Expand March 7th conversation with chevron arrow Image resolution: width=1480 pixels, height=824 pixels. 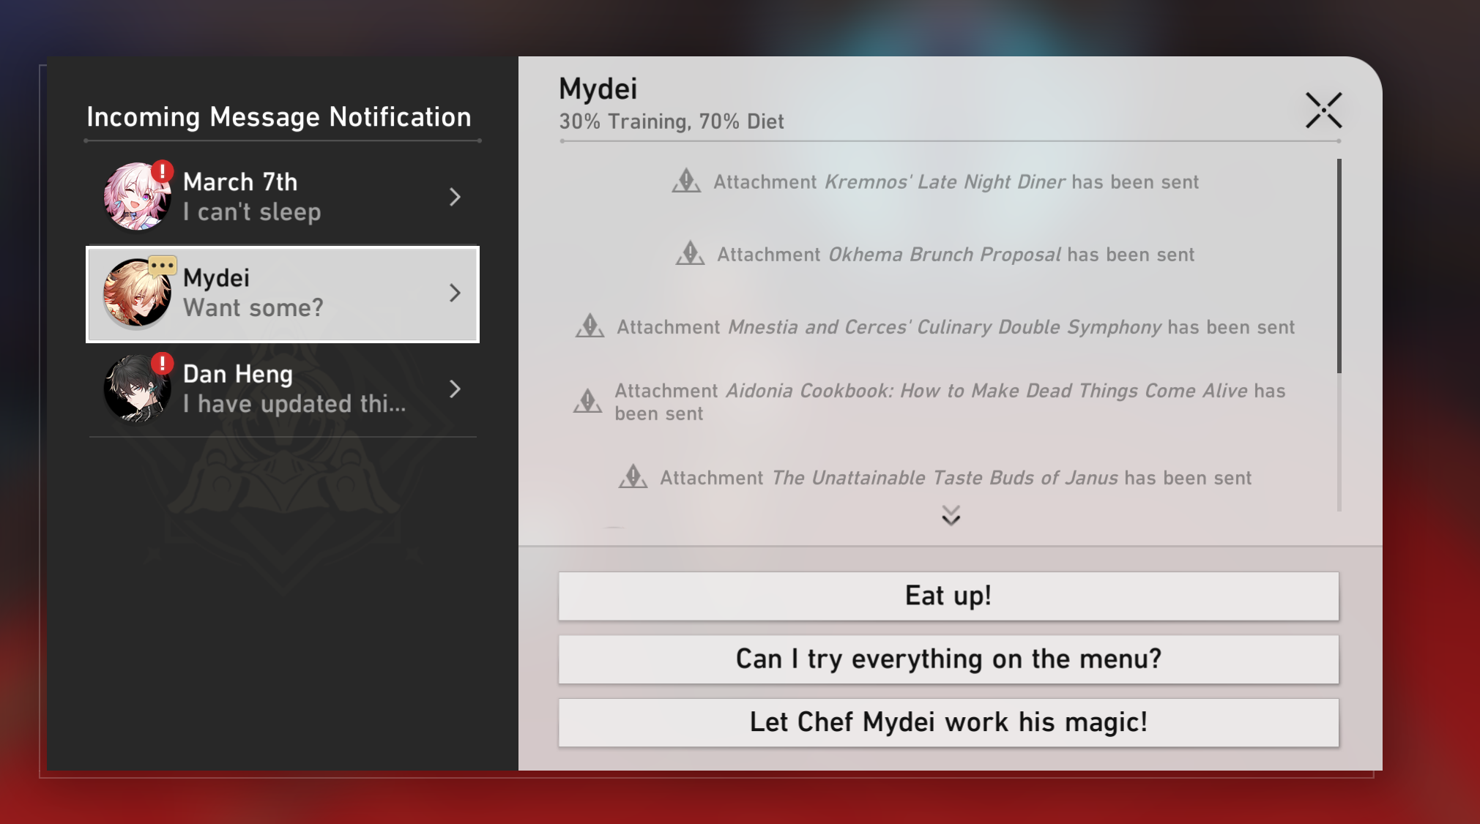point(455,197)
